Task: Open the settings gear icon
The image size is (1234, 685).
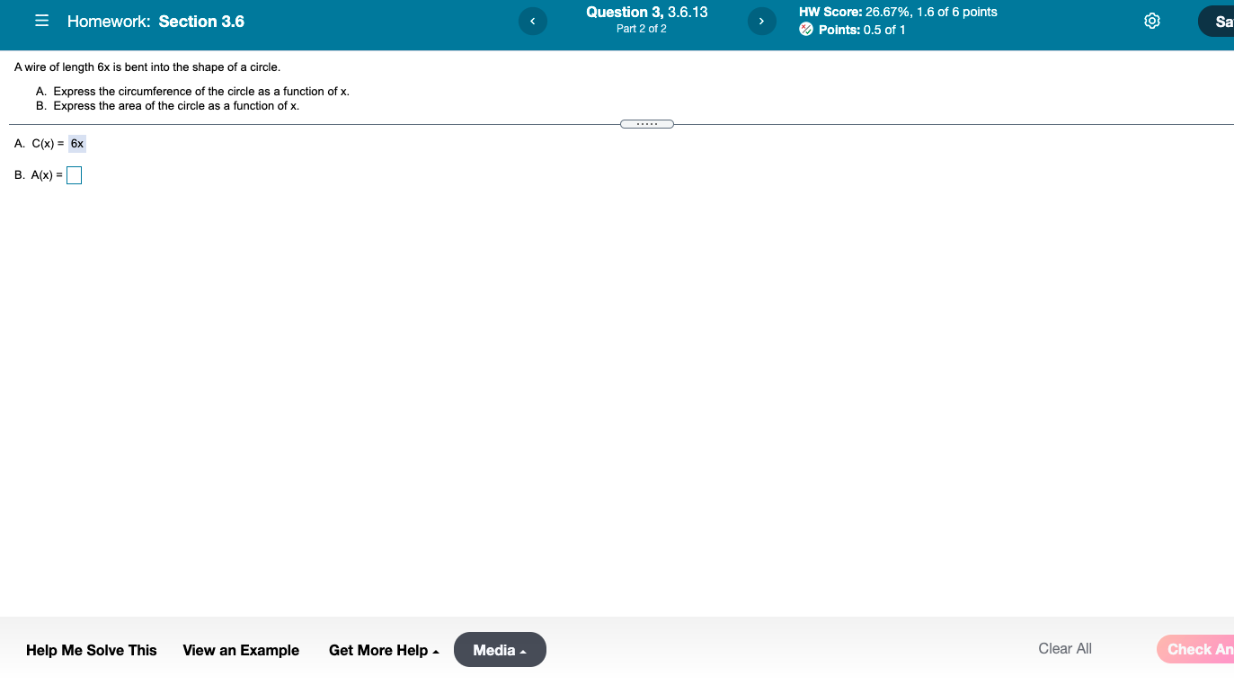Action: (1153, 21)
